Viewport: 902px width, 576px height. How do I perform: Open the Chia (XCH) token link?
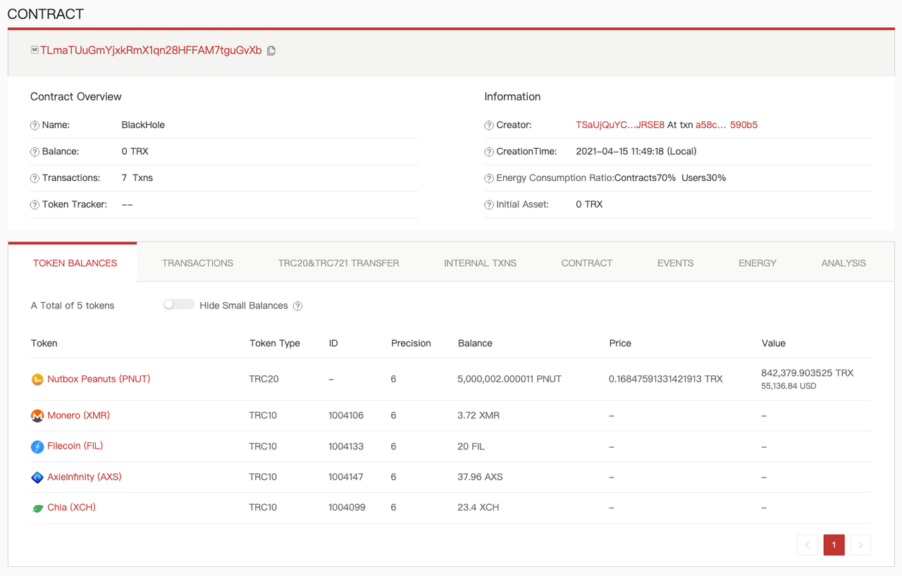click(x=71, y=507)
